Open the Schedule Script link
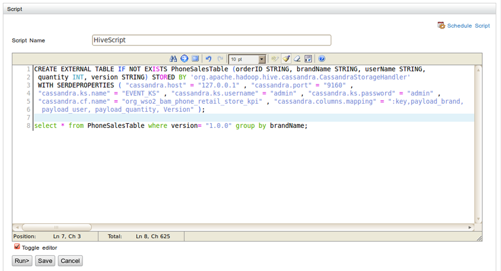Viewport: 501px width, 271px height. (469, 26)
